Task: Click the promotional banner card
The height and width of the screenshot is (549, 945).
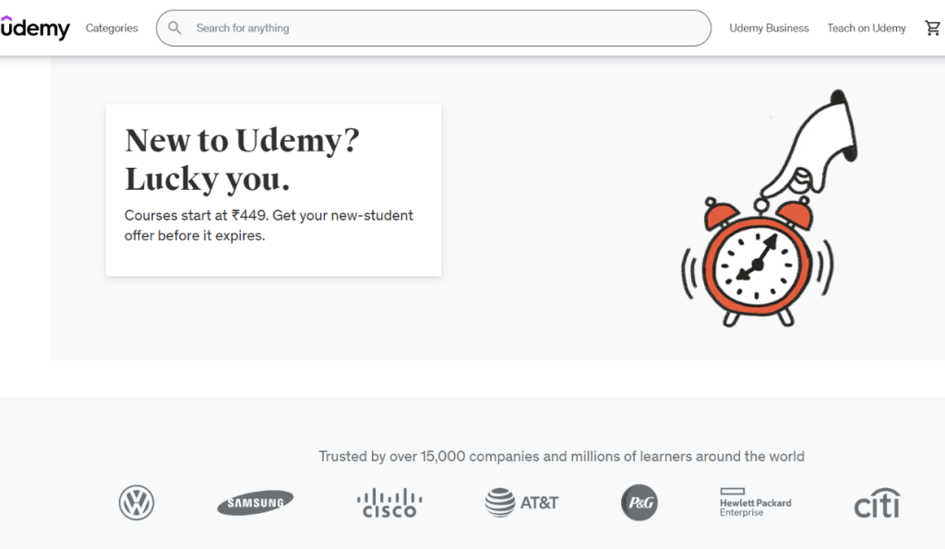Action: tap(273, 190)
